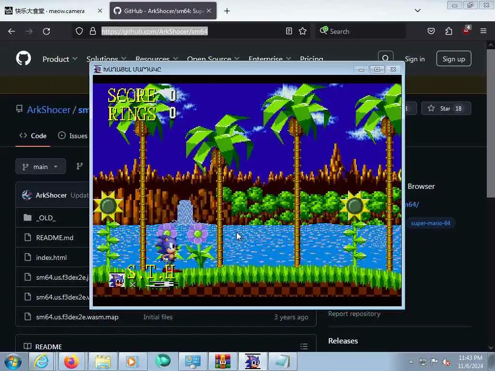Open index.html file
Screen dimensions: 495x371
point(51,257)
